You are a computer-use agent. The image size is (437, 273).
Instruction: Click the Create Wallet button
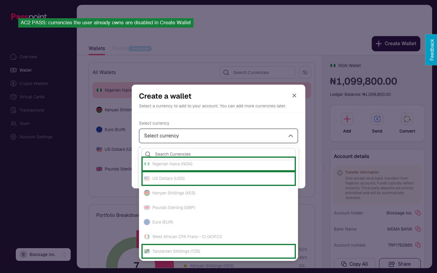tap(396, 44)
